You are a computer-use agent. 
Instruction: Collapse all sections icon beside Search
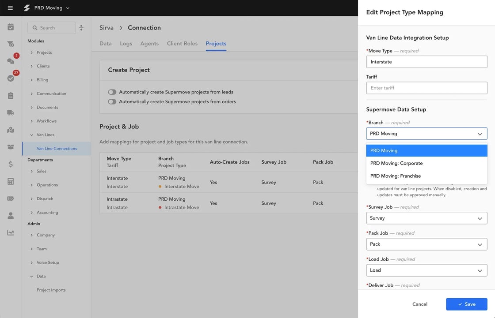click(x=81, y=28)
